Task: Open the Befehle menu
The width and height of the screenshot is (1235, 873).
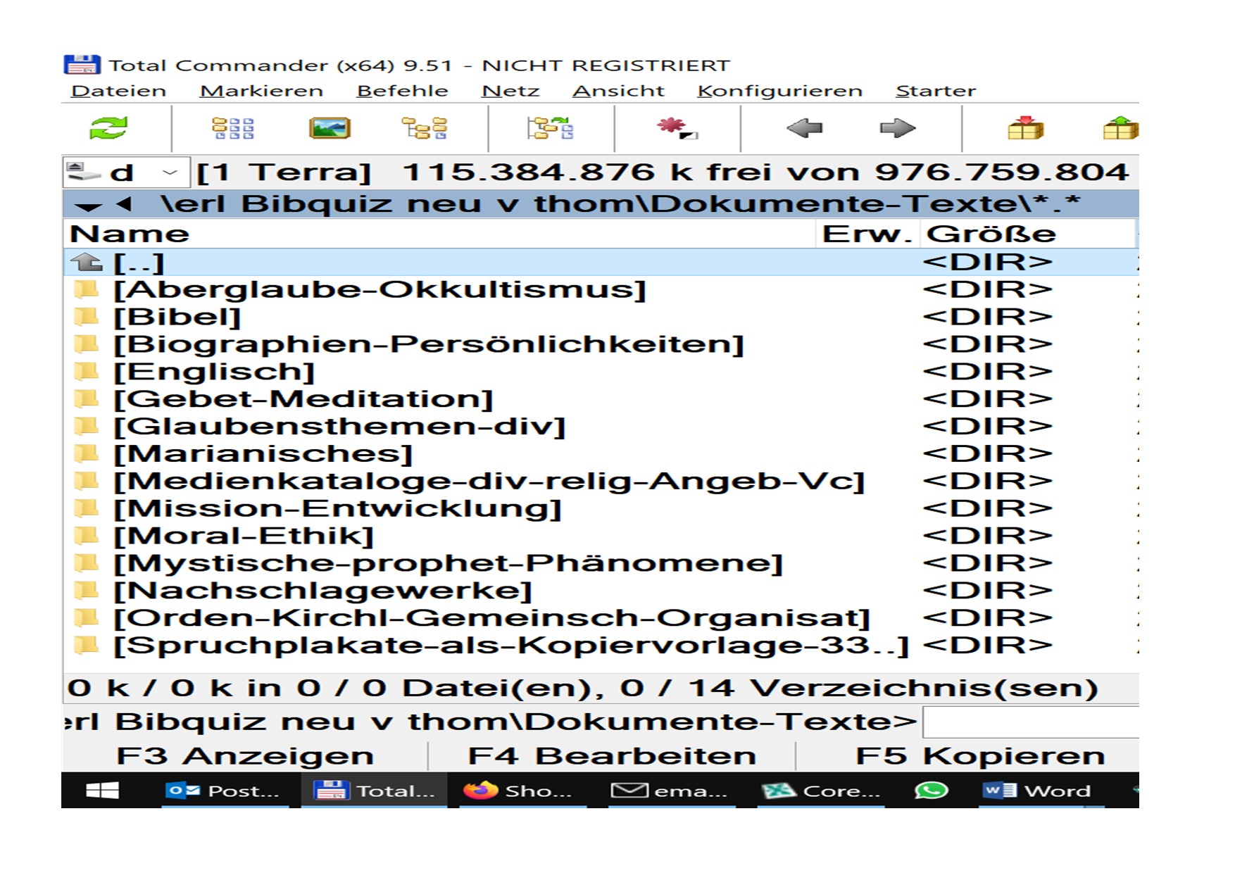Action: (x=402, y=91)
